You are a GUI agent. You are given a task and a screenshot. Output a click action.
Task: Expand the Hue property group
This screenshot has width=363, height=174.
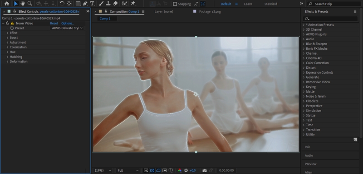click(7, 52)
